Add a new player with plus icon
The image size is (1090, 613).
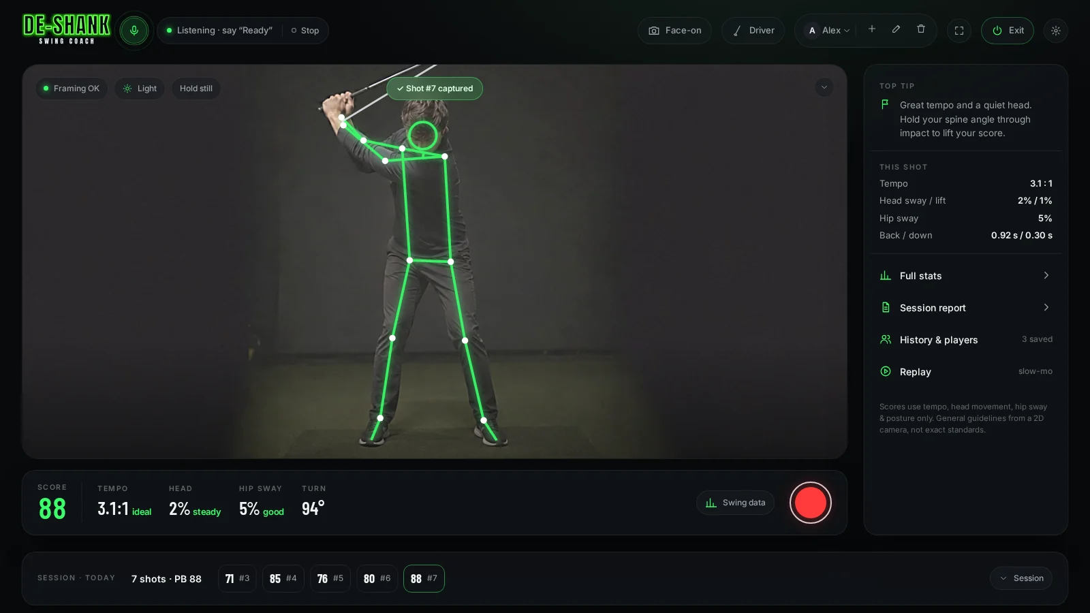(872, 29)
